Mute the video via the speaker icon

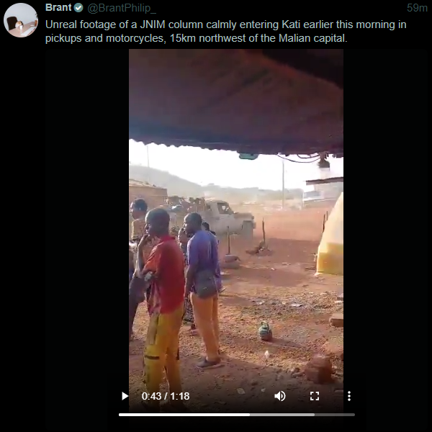click(x=280, y=396)
